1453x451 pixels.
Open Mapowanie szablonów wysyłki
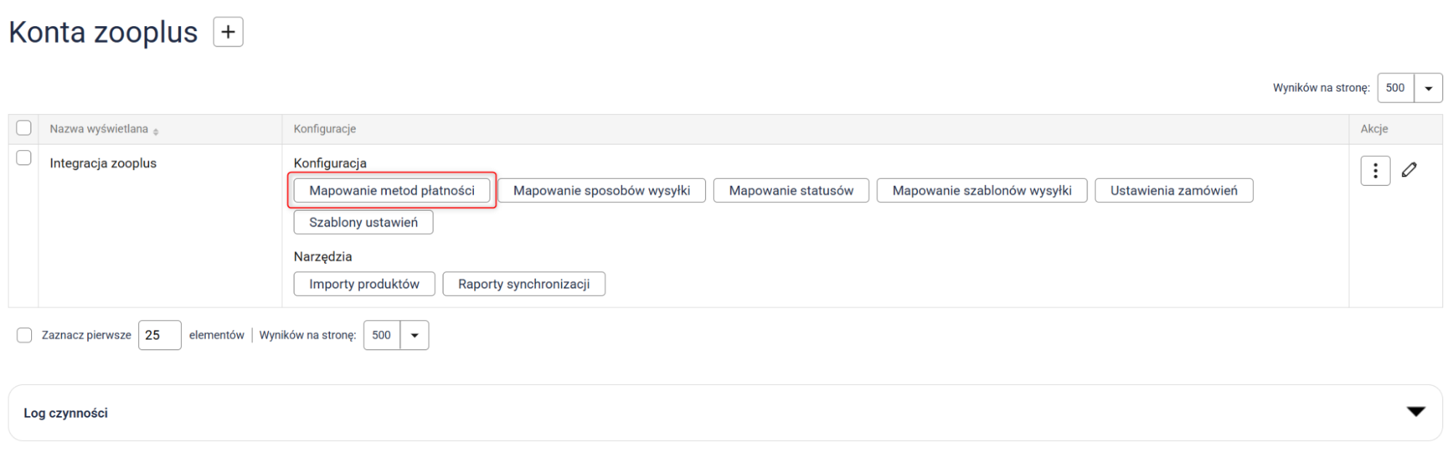tap(981, 191)
